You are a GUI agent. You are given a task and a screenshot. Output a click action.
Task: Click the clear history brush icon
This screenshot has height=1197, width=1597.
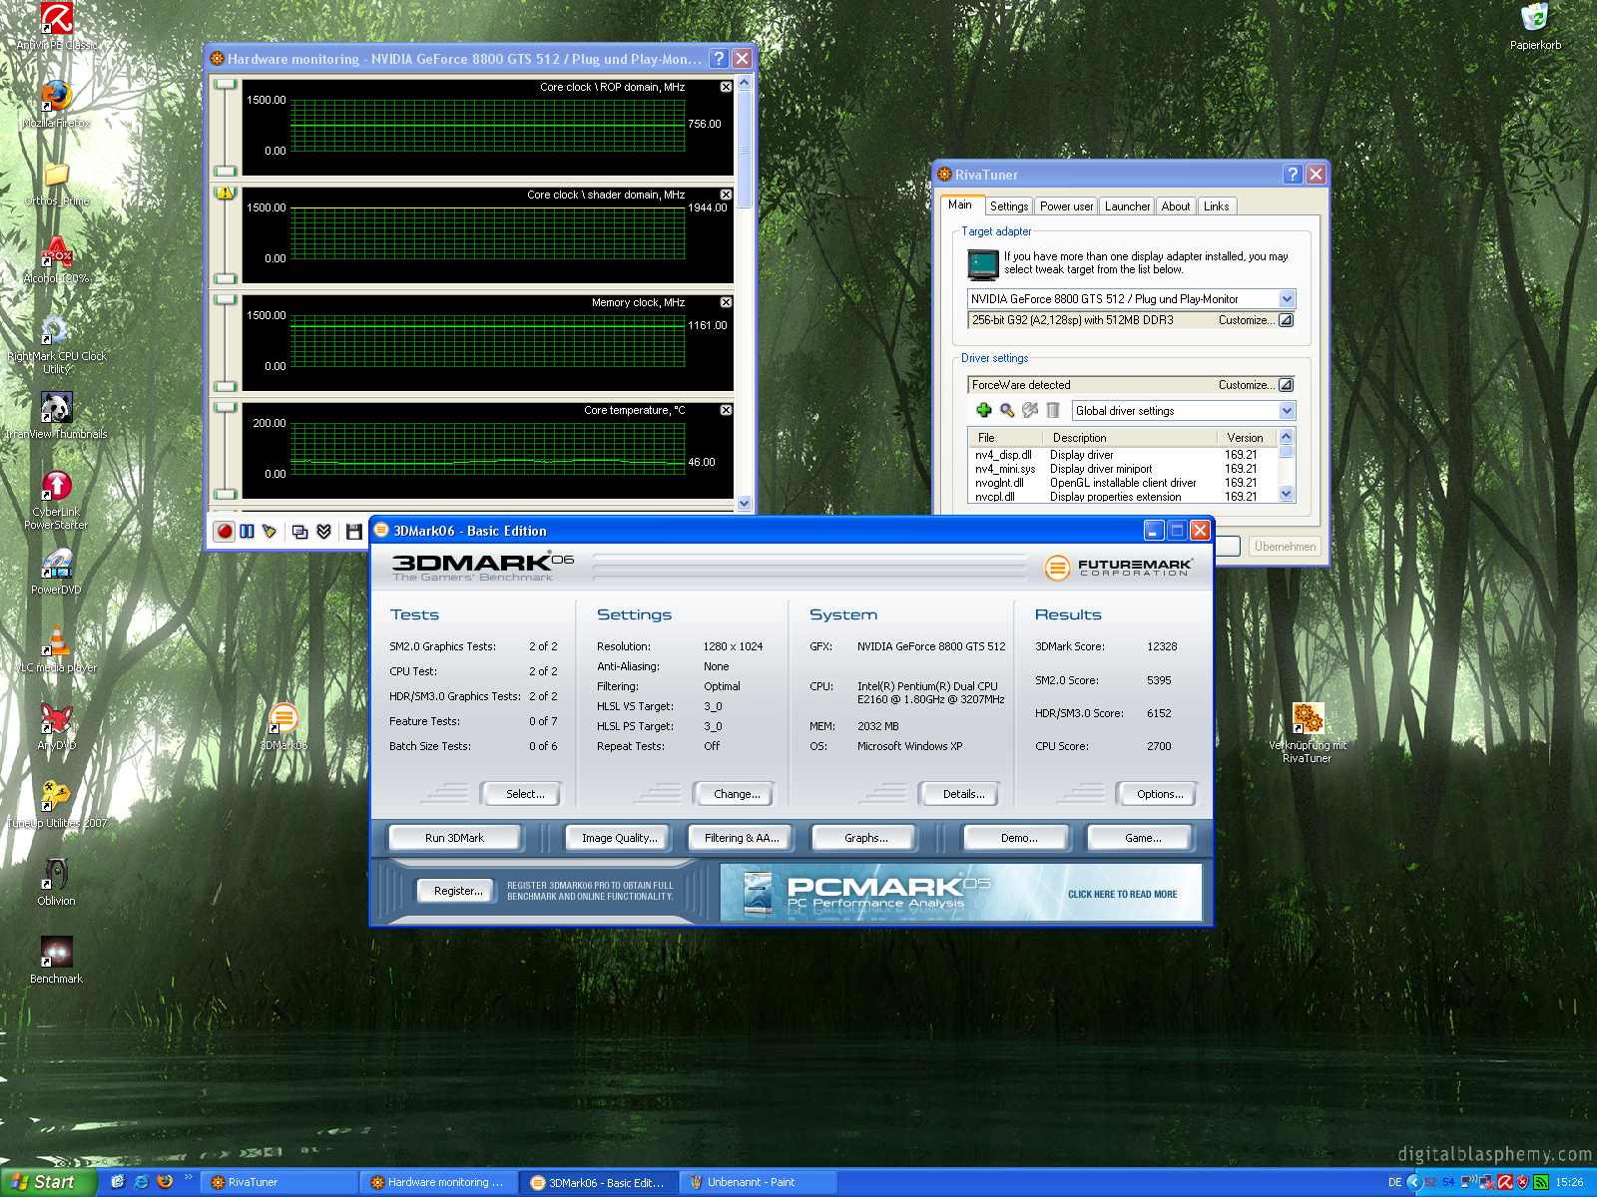pyautogui.click(x=269, y=532)
